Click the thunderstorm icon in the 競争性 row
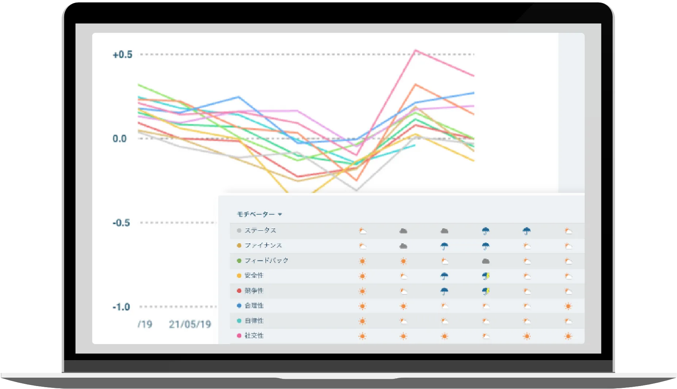677x389 pixels. pos(485,291)
